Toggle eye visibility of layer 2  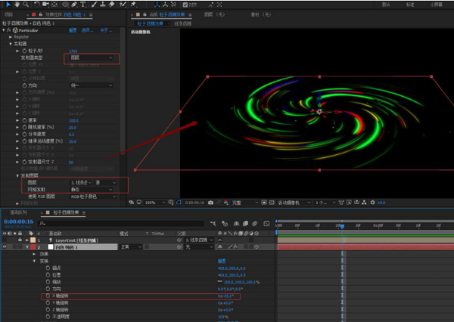[x=5, y=246]
